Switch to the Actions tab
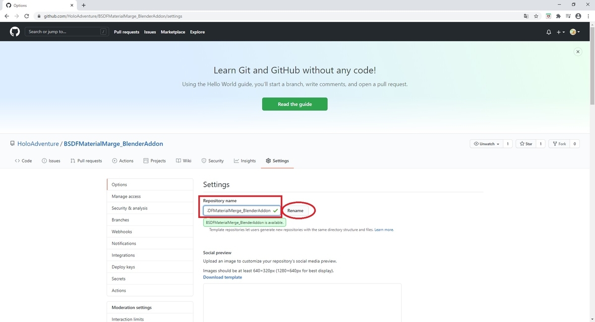This screenshot has height=322, width=595. tap(122, 161)
